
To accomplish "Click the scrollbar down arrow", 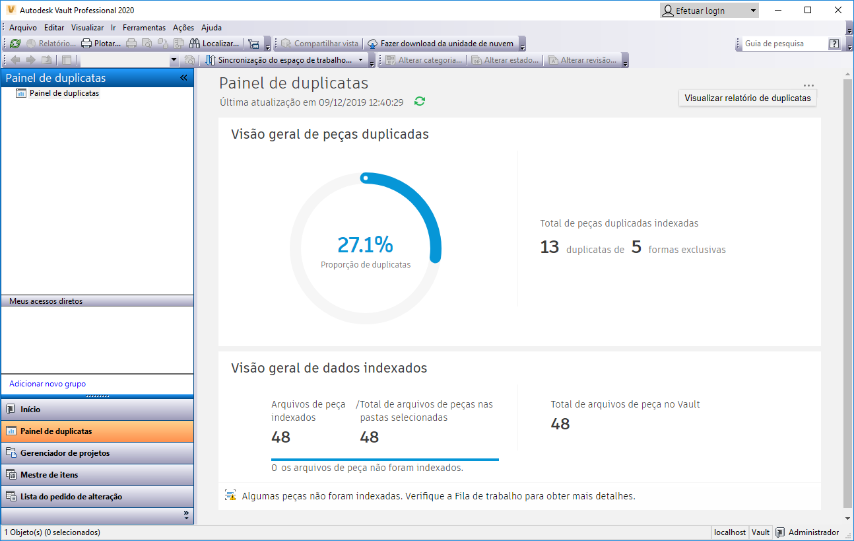I will (x=848, y=519).
